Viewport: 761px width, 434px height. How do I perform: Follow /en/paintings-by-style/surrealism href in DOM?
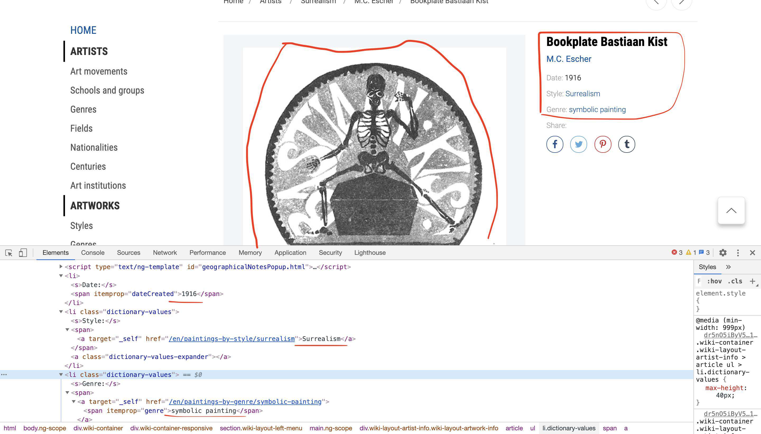coord(231,339)
